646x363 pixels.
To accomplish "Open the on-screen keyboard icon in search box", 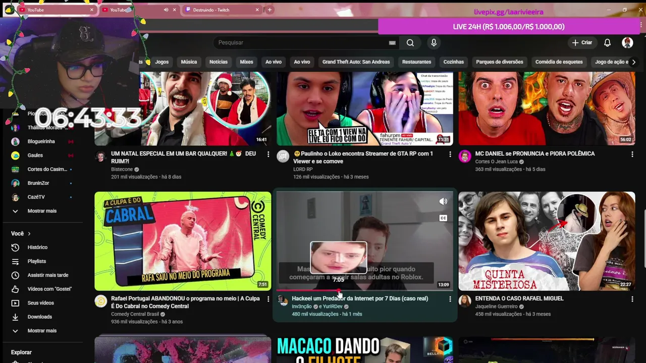I will point(392,43).
